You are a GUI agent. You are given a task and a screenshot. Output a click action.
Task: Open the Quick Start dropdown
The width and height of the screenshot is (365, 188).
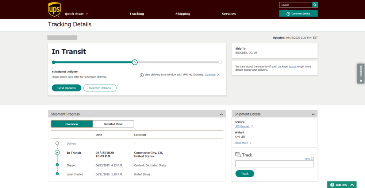77,14
